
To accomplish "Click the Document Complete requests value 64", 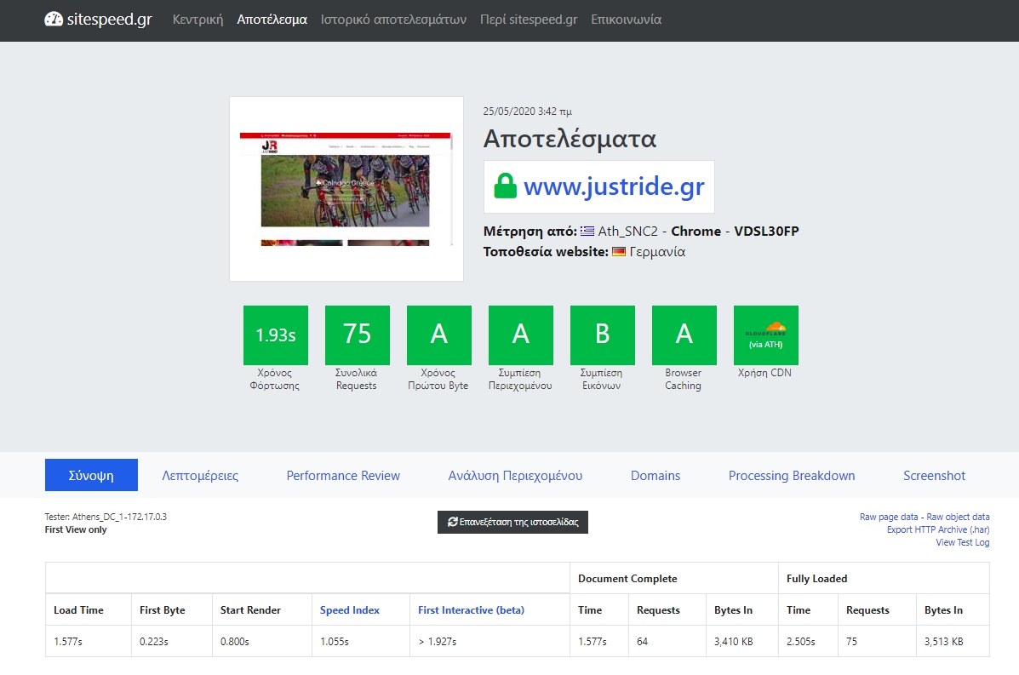I will (642, 641).
